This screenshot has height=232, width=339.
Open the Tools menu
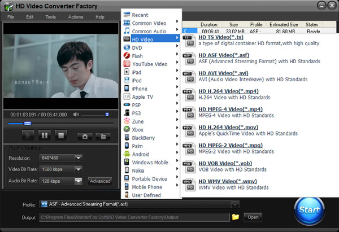click(51, 17)
